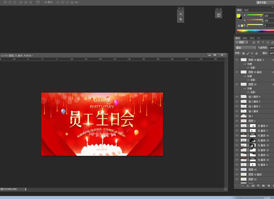Toggle visibility of 图层 25 layer
The width and height of the screenshot is (274, 199).
click(237, 84)
